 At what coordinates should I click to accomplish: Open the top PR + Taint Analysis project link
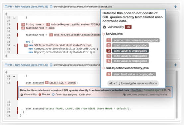(x=28, y=7)
